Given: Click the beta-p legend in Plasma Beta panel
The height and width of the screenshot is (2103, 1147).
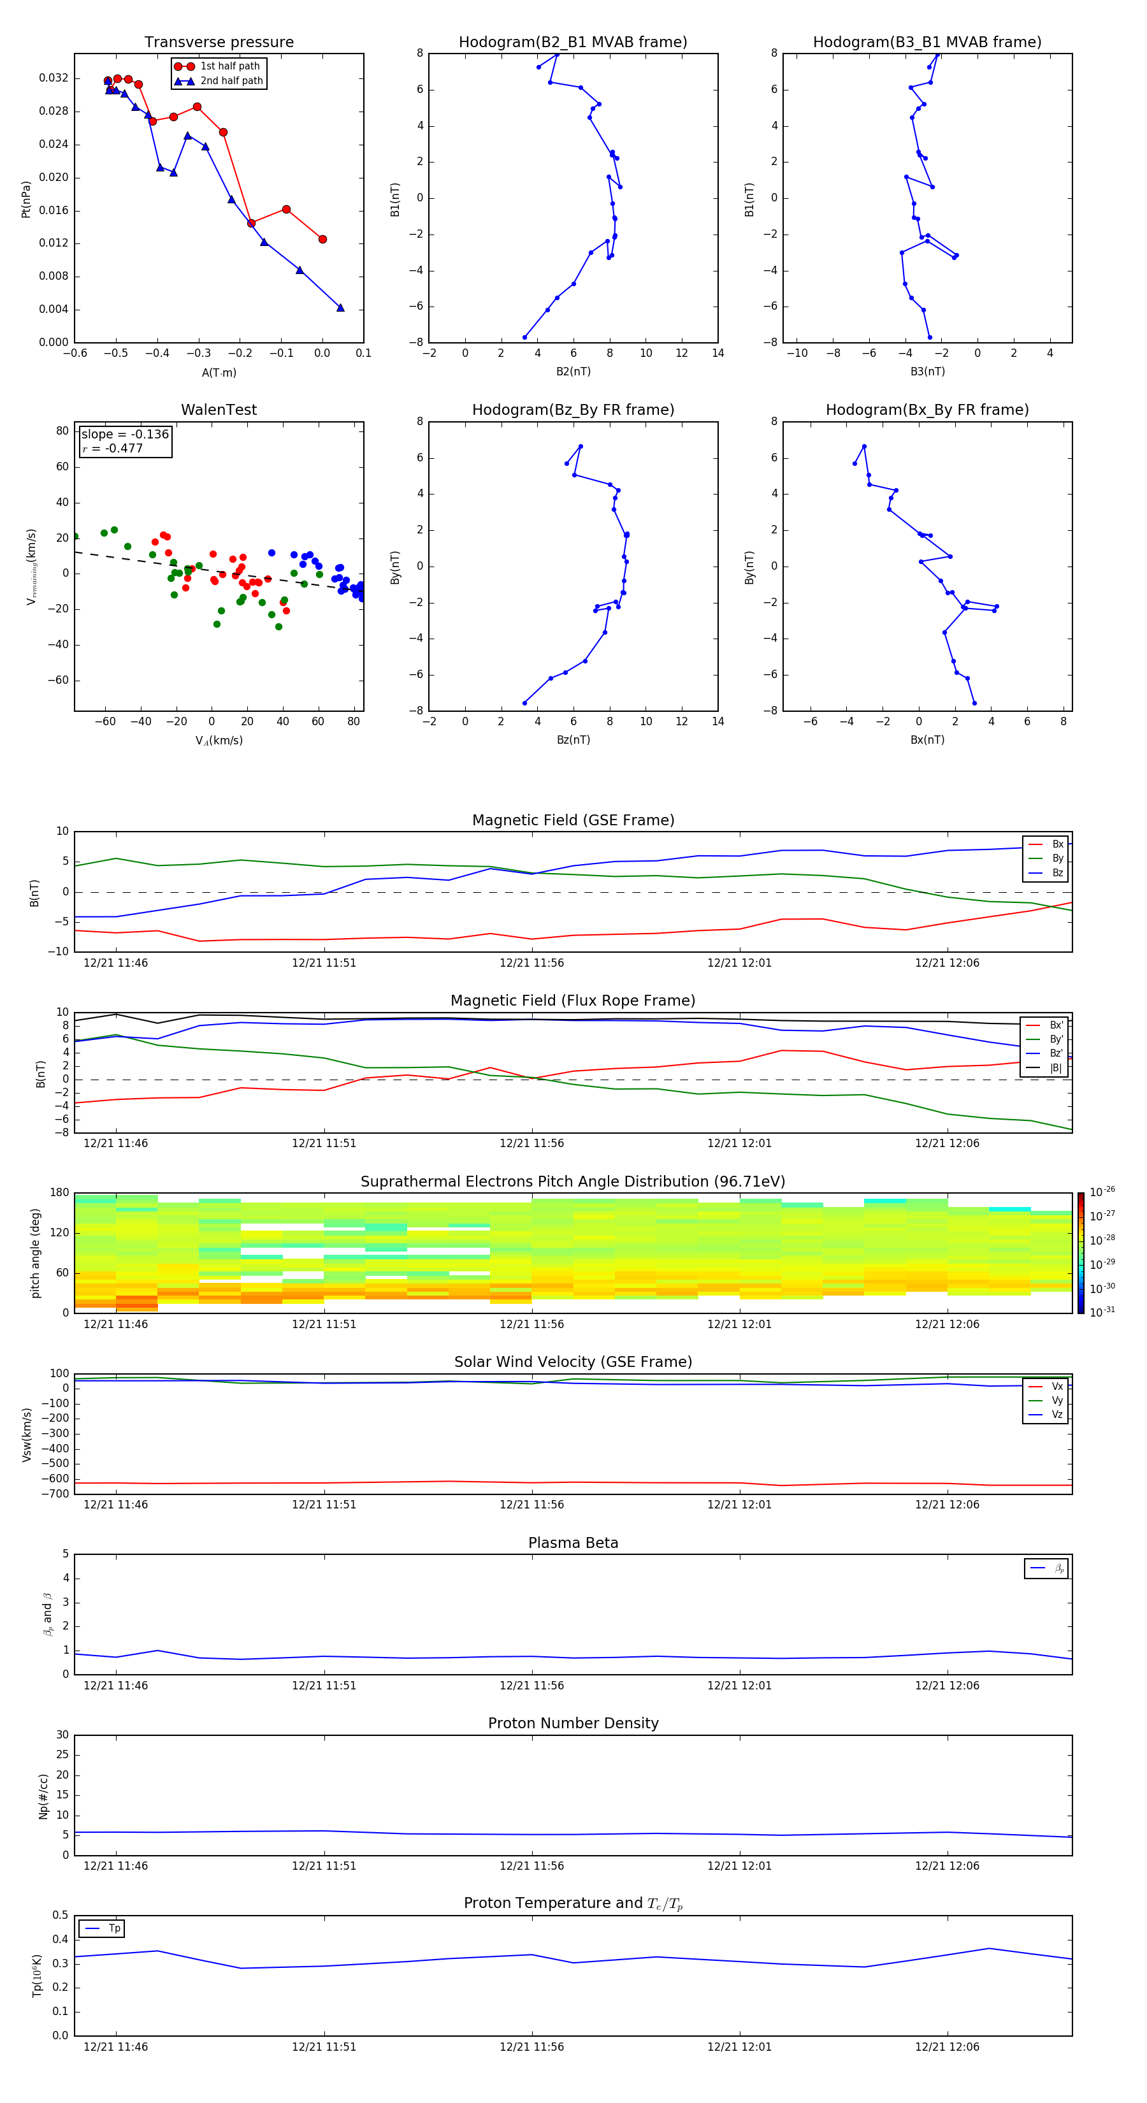Looking at the screenshot, I should click(x=1046, y=1568).
